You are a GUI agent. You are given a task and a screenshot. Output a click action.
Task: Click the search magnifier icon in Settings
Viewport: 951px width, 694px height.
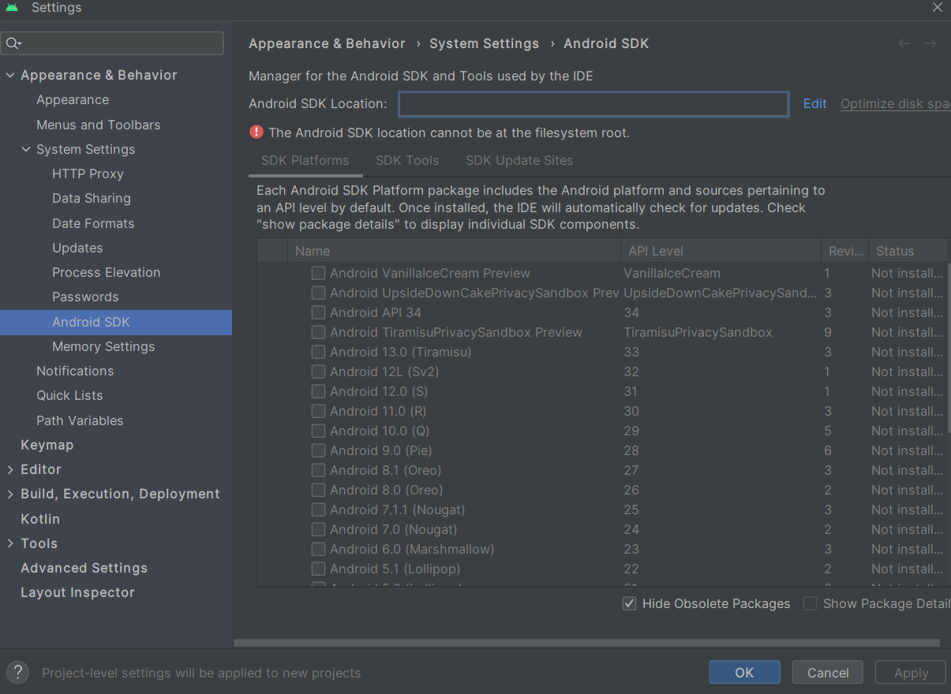[x=13, y=43]
